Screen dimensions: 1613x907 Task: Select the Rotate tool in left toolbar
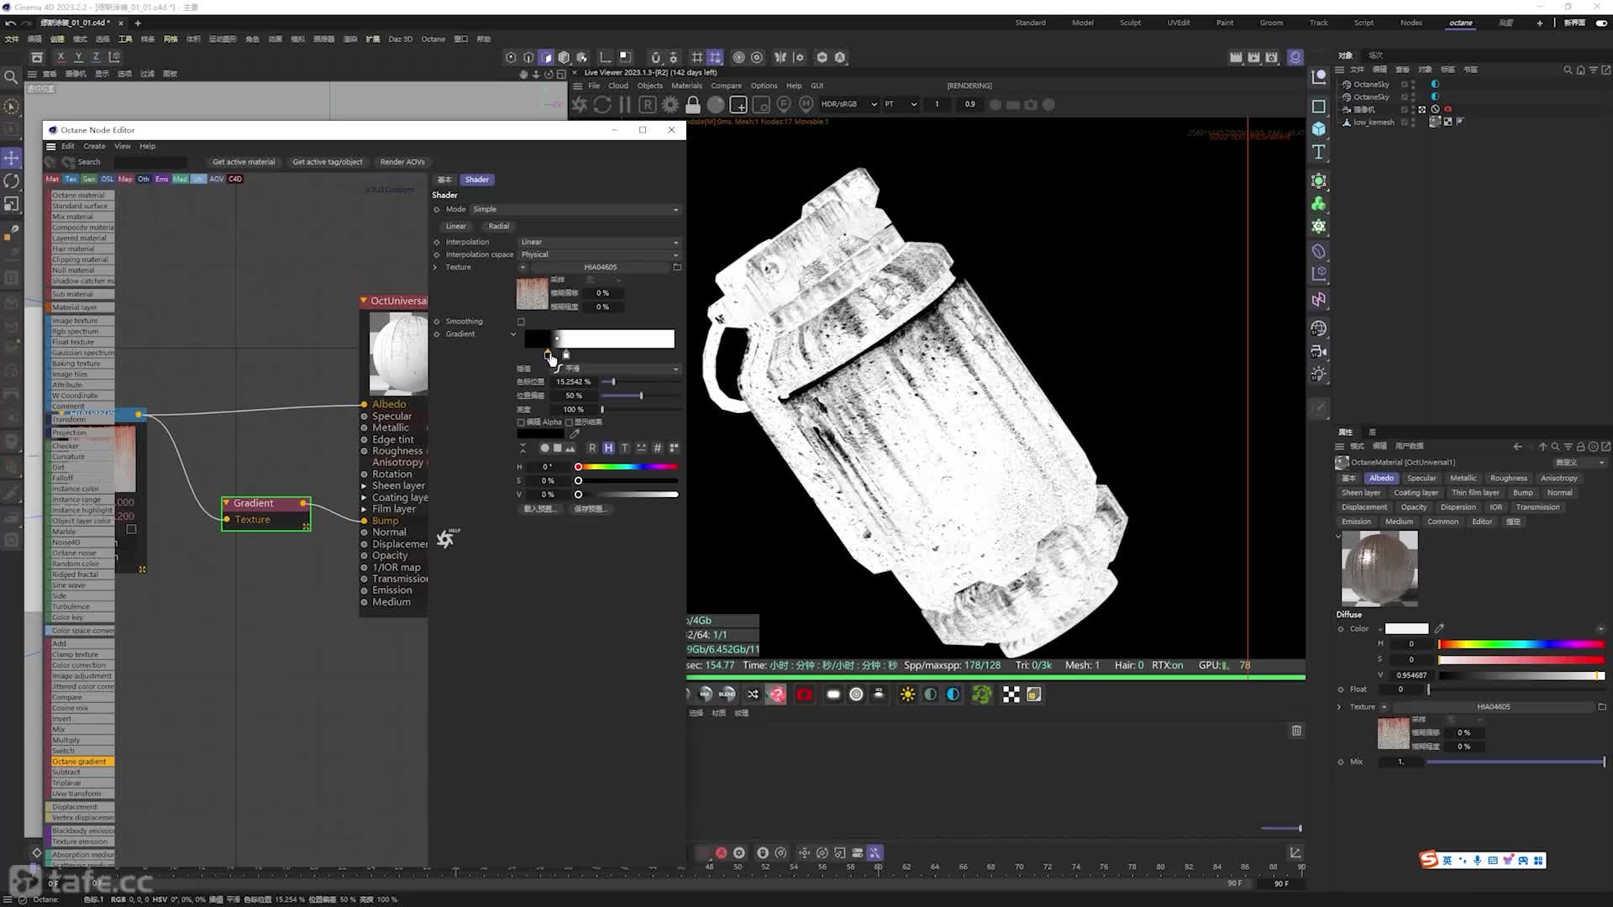coord(12,181)
